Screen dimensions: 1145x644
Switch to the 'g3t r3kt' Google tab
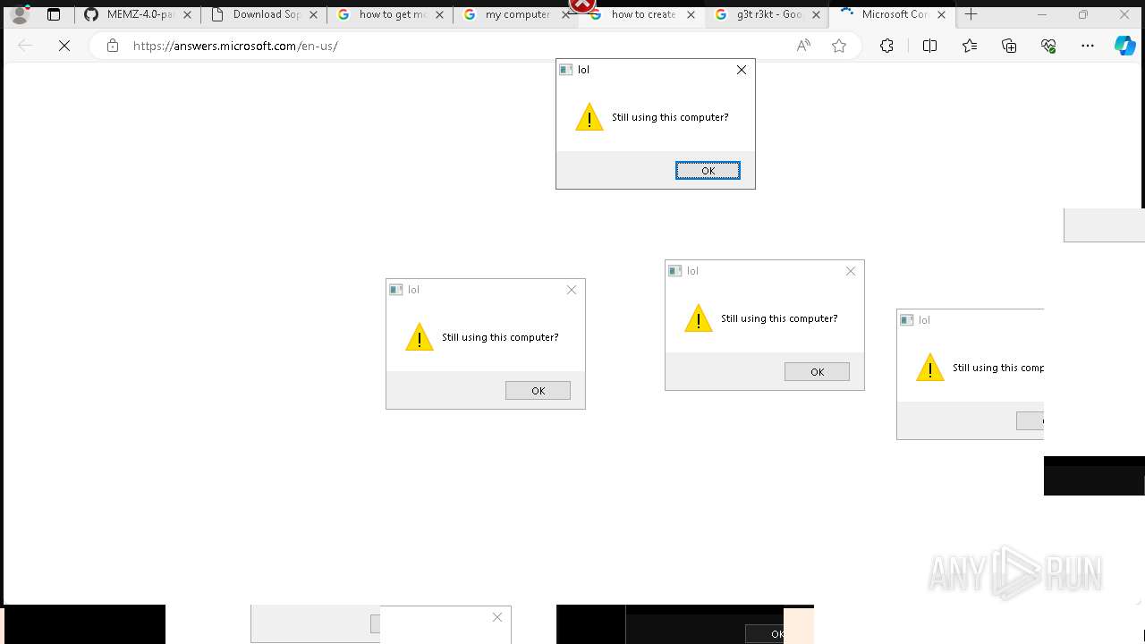(x=768, y=14)
